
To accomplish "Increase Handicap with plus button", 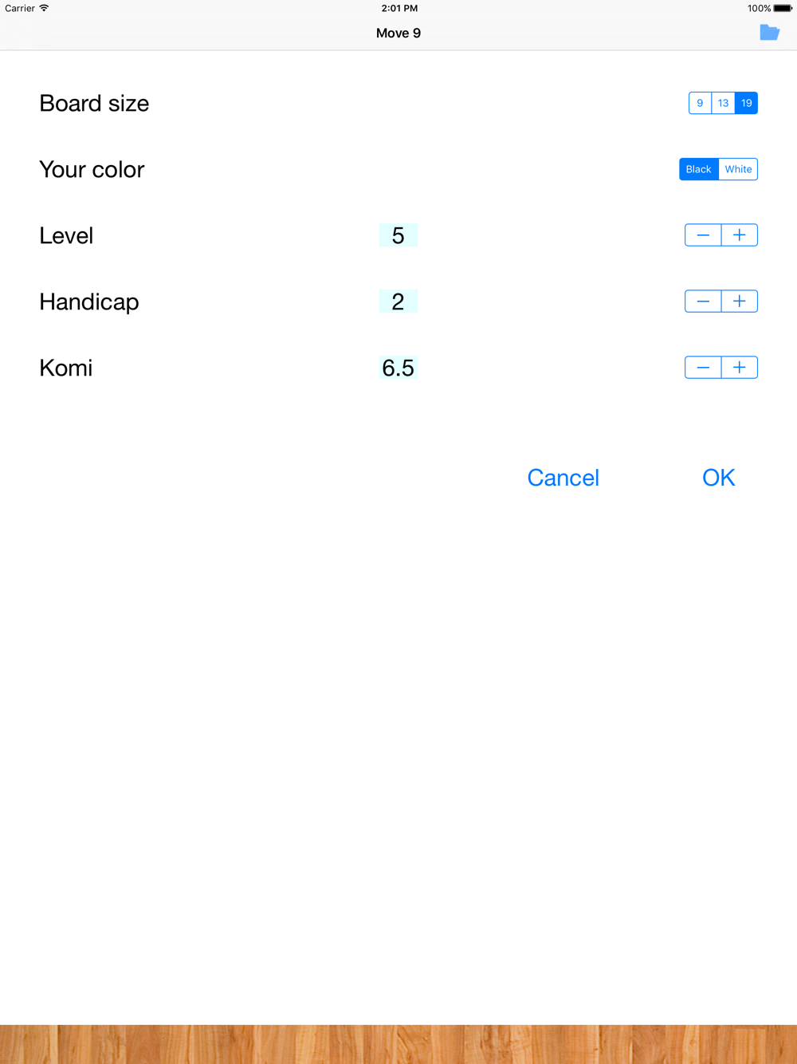I will (x=740, y=301).
